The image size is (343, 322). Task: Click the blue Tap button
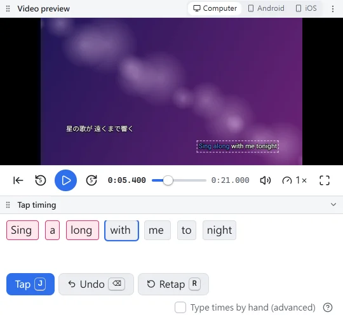pyautogui.click(x=30, y=284)
